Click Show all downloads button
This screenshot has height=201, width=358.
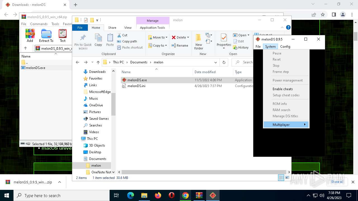coord(337,182)
